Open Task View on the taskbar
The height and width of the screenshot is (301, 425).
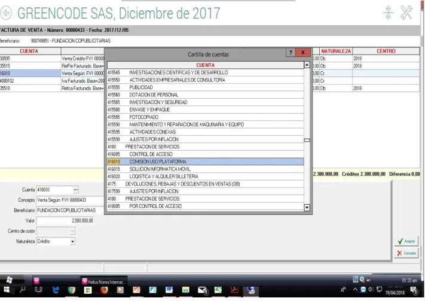tap(38, 290)
